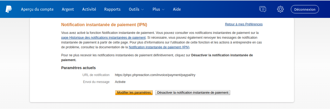This screenshot has height=111, width=330.
Task: Expand the Plus dropdown menu
Action: pyautogui.click(x=158, y=9)
